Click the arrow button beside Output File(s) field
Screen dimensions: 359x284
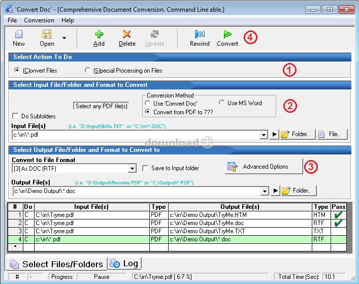(275, 191)
